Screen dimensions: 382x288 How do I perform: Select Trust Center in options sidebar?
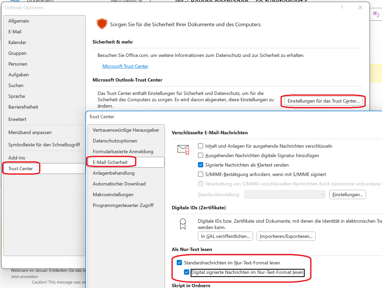(x=44, y=169)
